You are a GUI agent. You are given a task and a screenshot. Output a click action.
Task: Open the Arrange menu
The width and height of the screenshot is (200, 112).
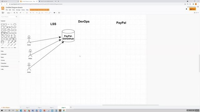[x=18, y=10]
